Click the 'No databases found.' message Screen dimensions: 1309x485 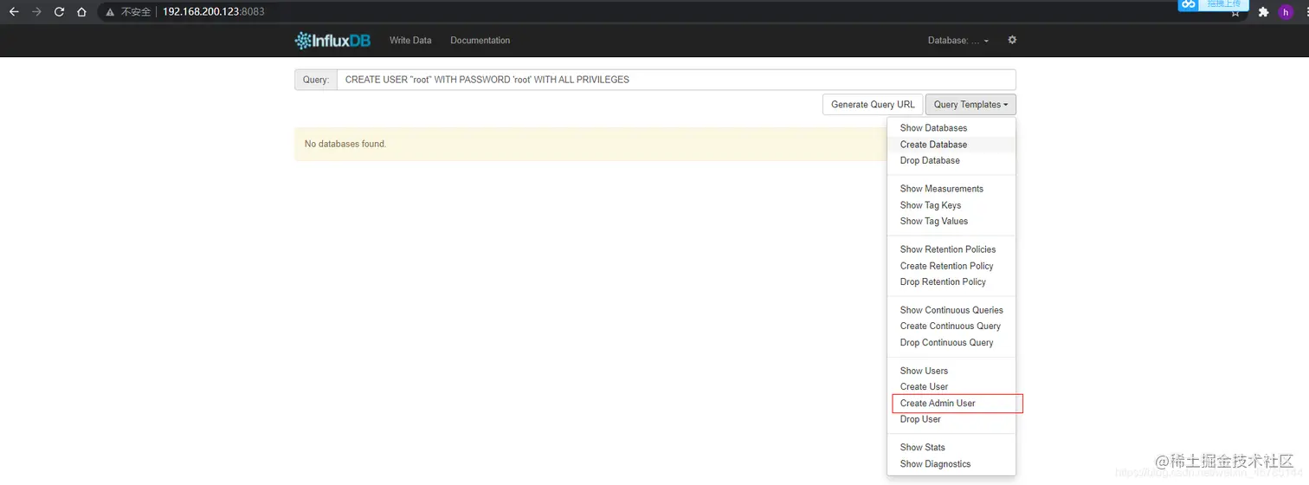(x=345, y=144)
